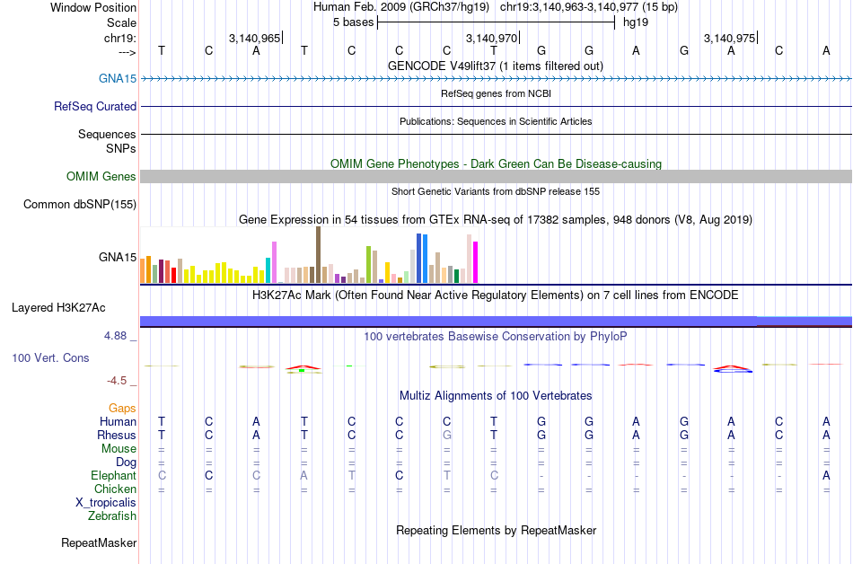Image resolution: width=853 pixels, height=564 pixels.
Task: Click the OMIM Gene Phenotypes green title
Action: pyautogui.click(x=496, y=163)
